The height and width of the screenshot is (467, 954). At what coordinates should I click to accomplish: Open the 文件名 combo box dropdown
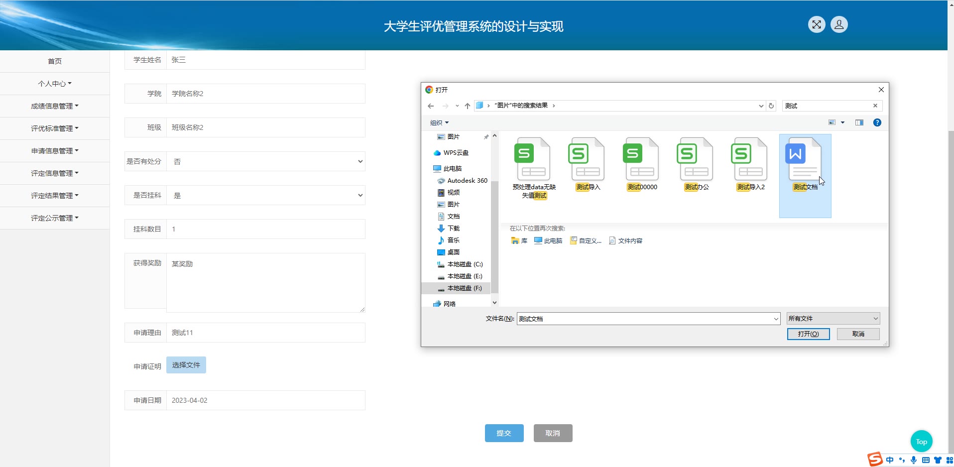[x=776, y=319]
